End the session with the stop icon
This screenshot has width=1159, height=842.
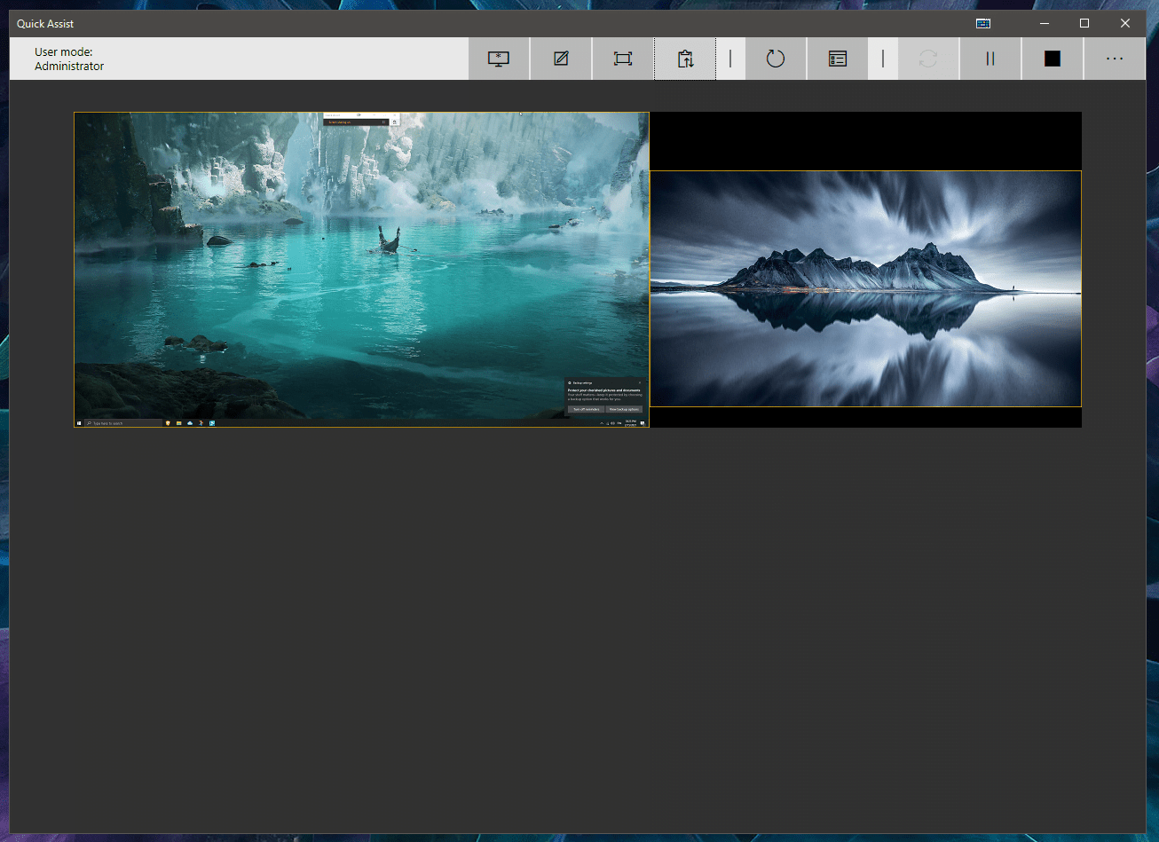coord(1052,59)
